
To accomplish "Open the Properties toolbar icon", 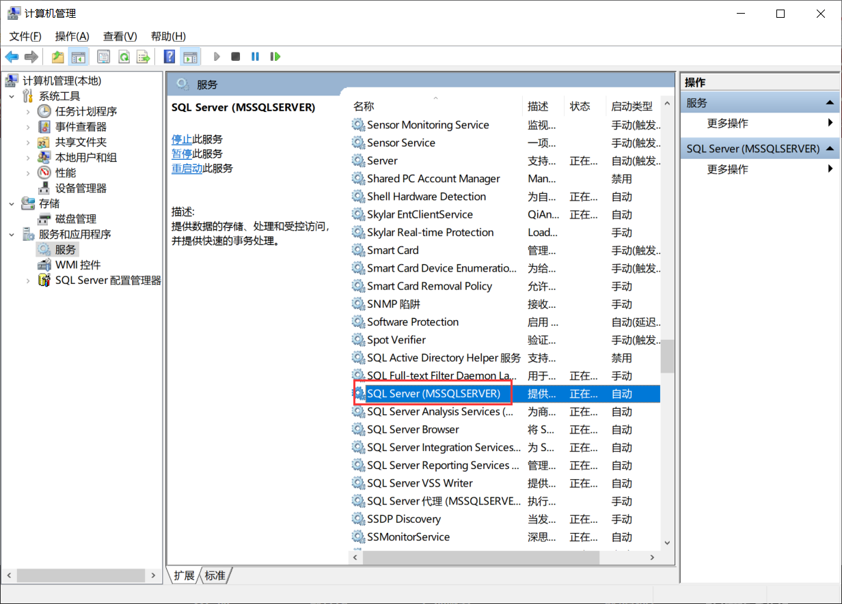I will click(x=104, y=57).
